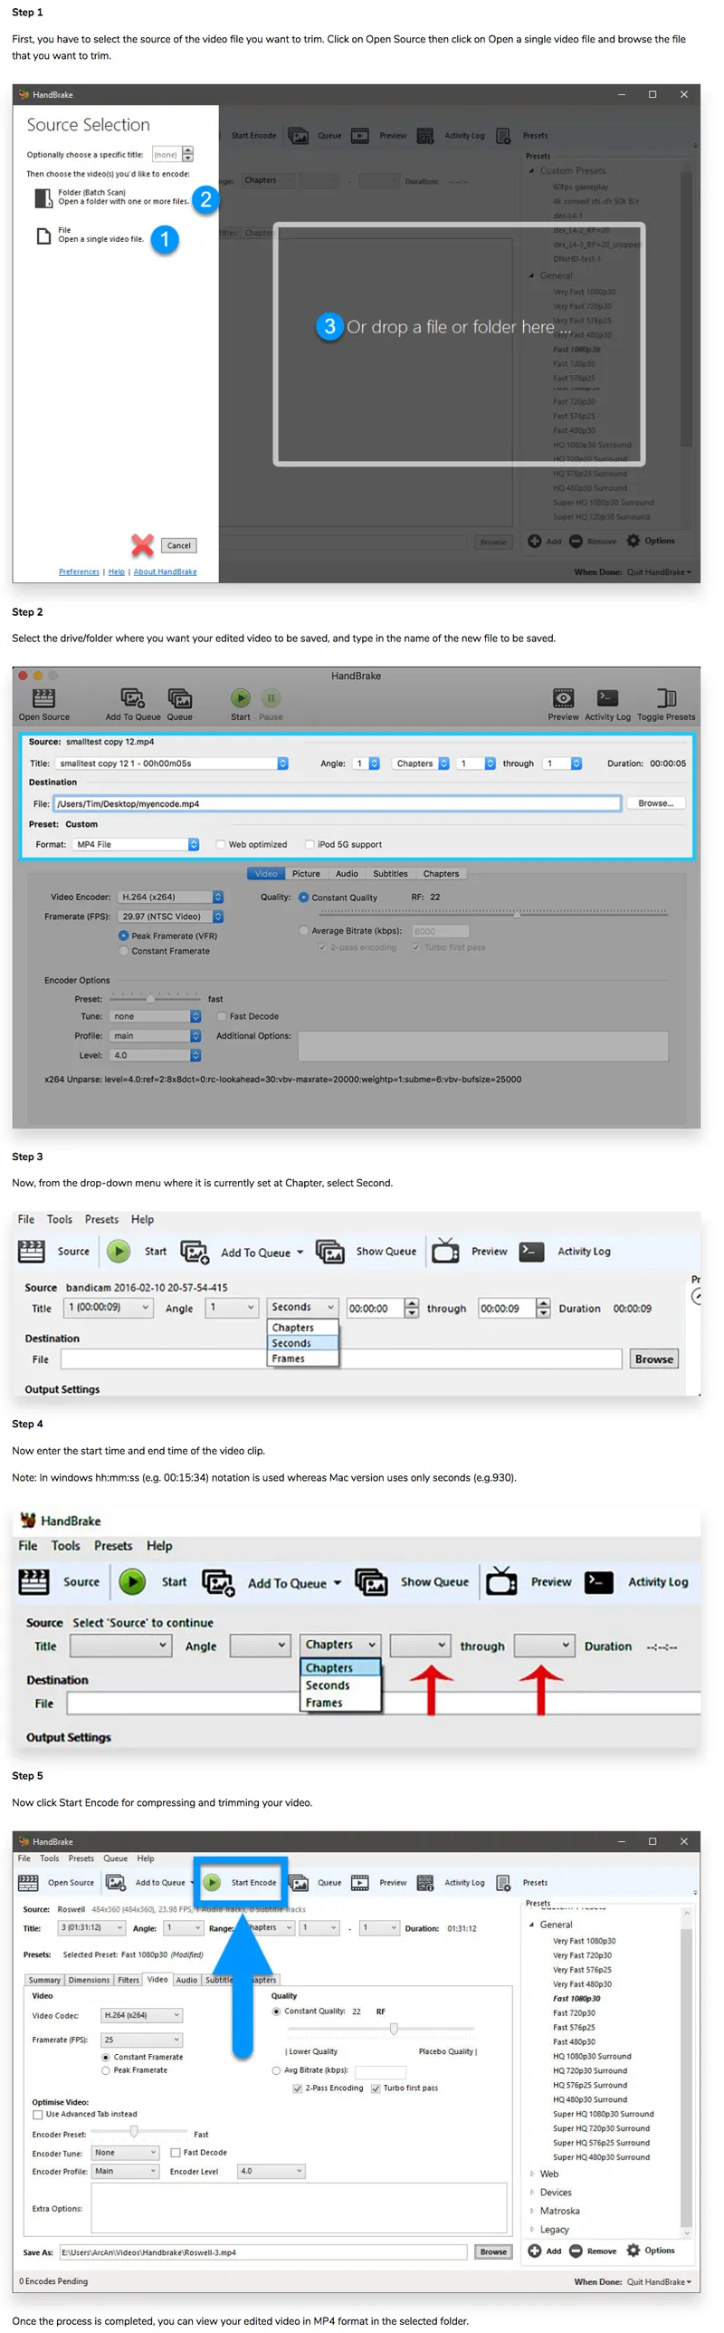Click the green Start icon beside Pause
Viewport: 724px width, 2333px height.
240,697
